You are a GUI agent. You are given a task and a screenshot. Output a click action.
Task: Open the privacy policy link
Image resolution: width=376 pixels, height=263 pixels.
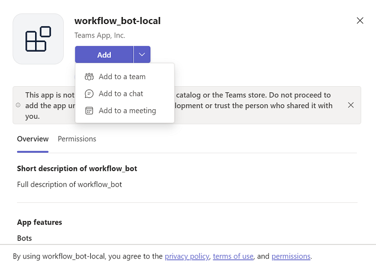[x=186, y=256]
